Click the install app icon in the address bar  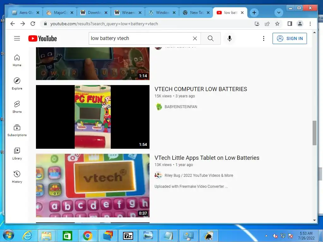[257, 24]
